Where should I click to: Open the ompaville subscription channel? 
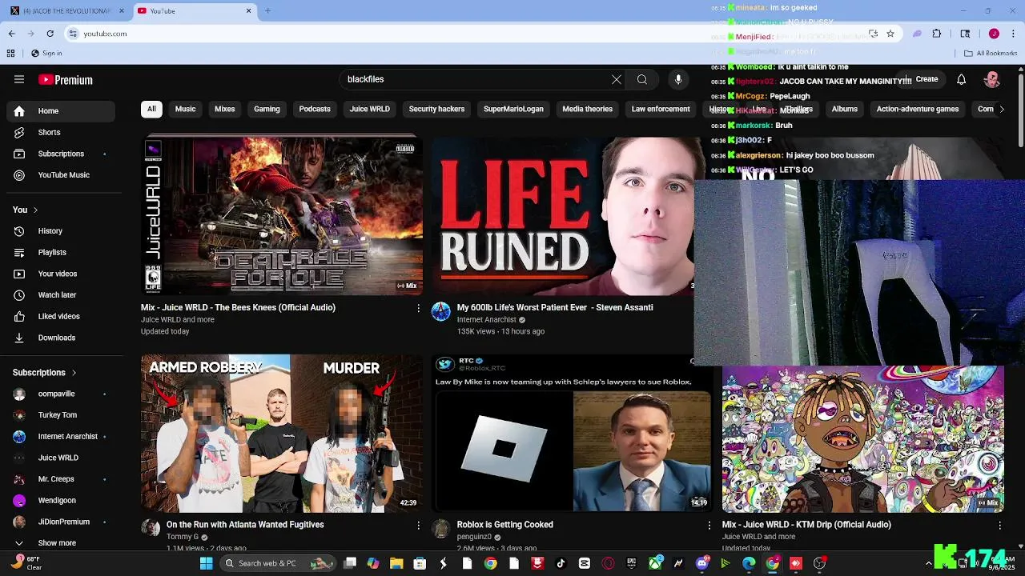(61, 394)
